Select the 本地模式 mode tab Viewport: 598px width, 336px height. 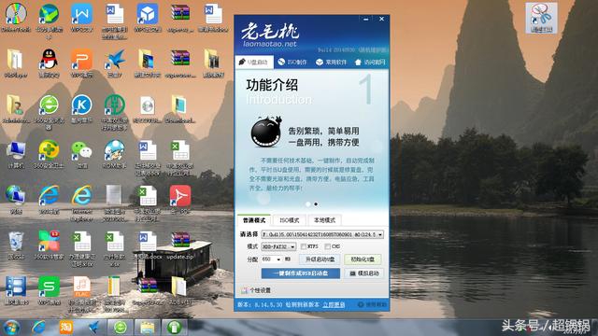[x=324, y=220]
